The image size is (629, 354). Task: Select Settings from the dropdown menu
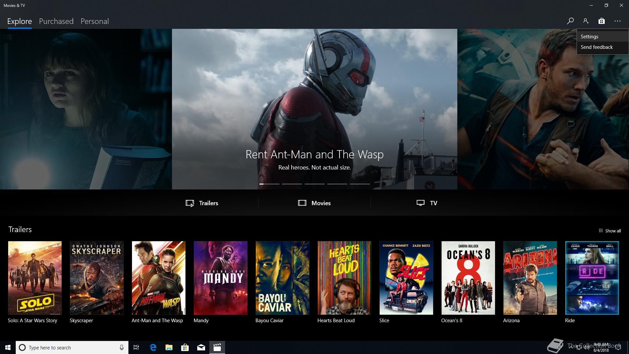(602, 37)
